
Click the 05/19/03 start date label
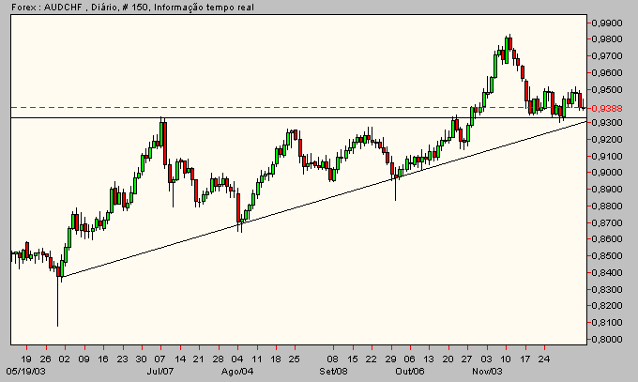[25, 372]
